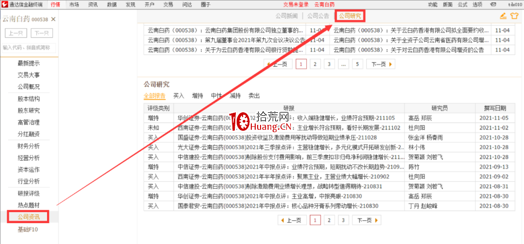Open the 开户 menu
The image size is (524, 244).
point(149,4)
